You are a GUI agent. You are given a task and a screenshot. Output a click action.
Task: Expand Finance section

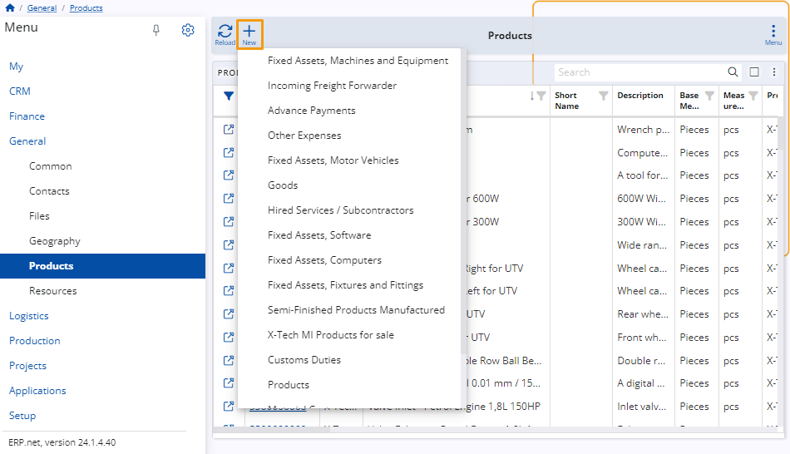27,116
